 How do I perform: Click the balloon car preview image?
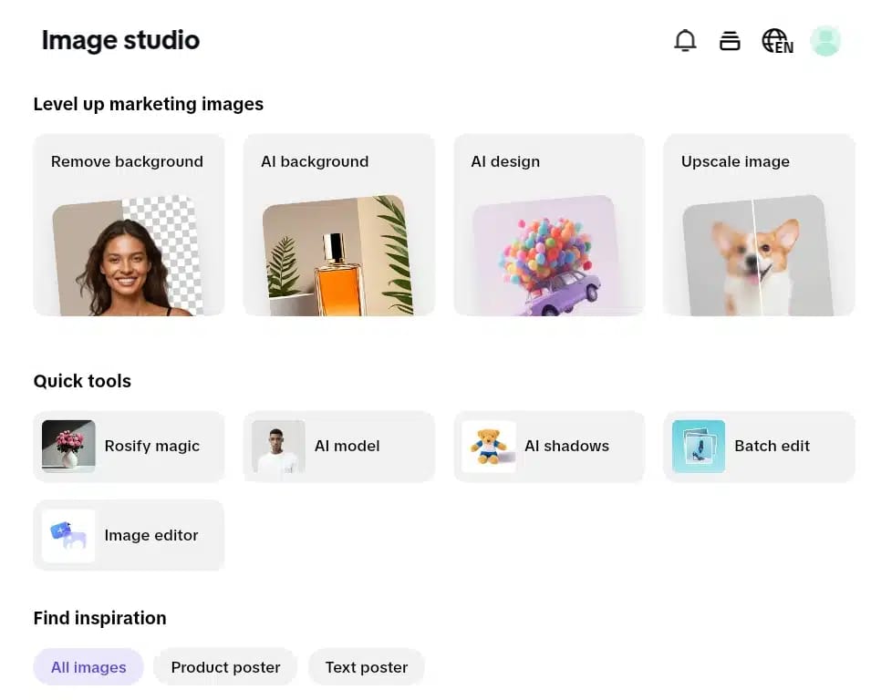548,256
